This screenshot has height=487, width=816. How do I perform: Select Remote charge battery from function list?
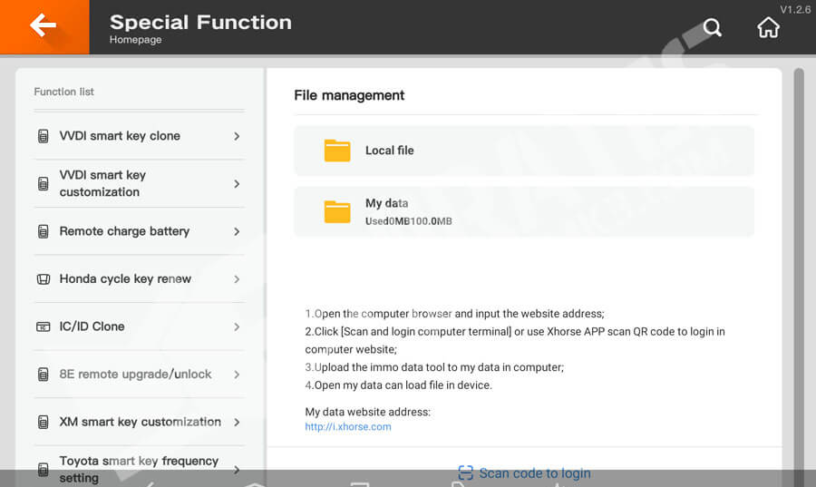(x=124, y=231)
